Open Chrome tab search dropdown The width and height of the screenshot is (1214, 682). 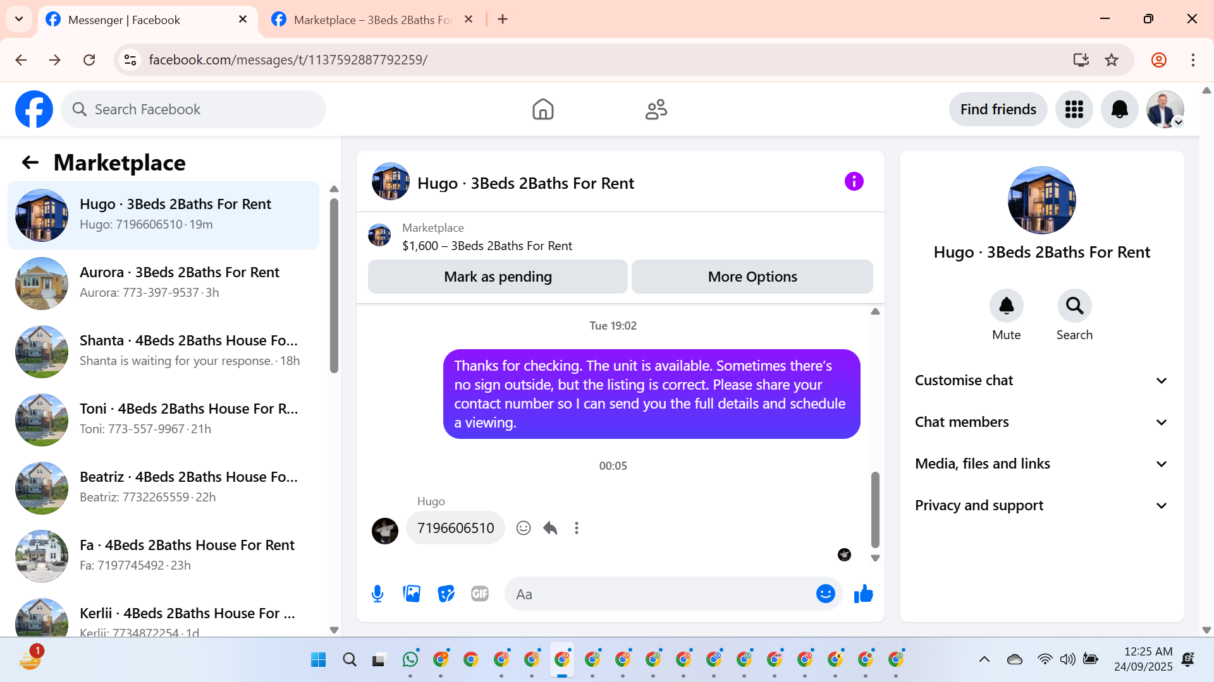pos(19,19)
